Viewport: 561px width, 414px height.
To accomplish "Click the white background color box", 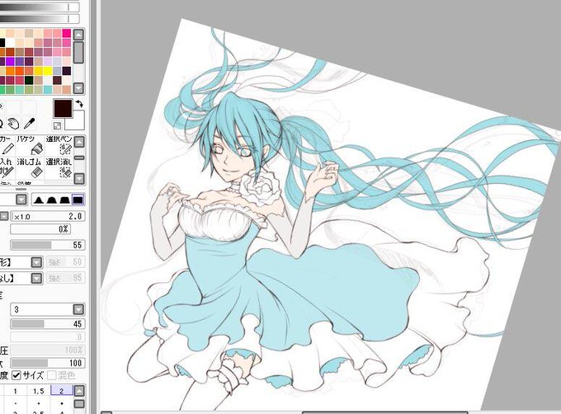I will click(75, 120).
